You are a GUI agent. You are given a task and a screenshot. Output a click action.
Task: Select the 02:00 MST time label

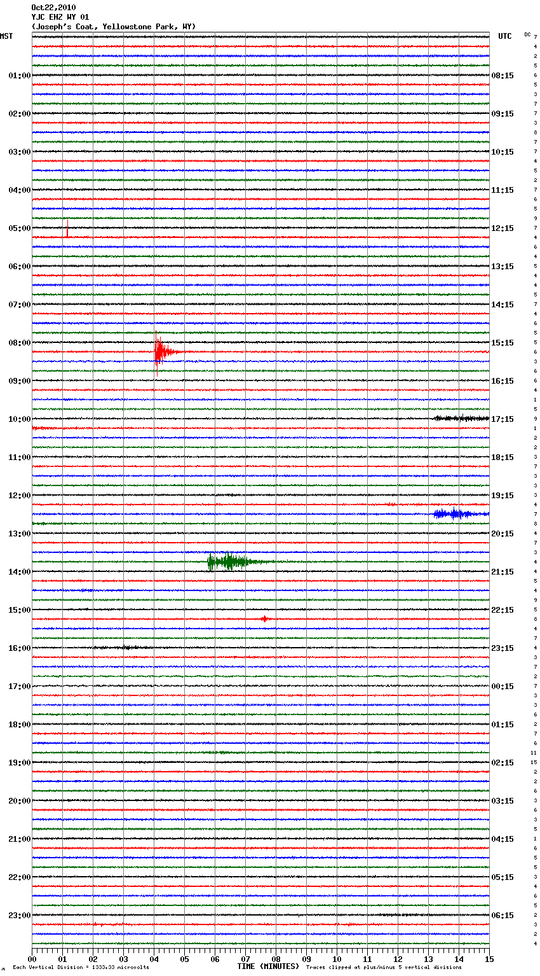click(19, 114)
